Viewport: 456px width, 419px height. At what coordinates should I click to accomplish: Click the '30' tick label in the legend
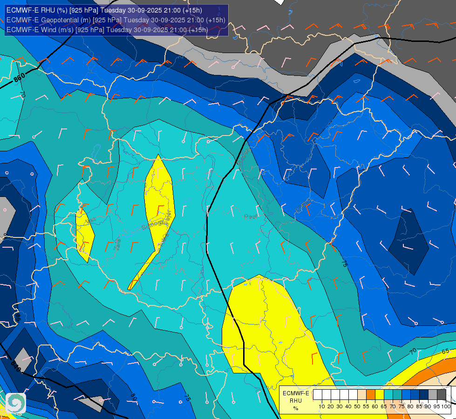[340, 406]
